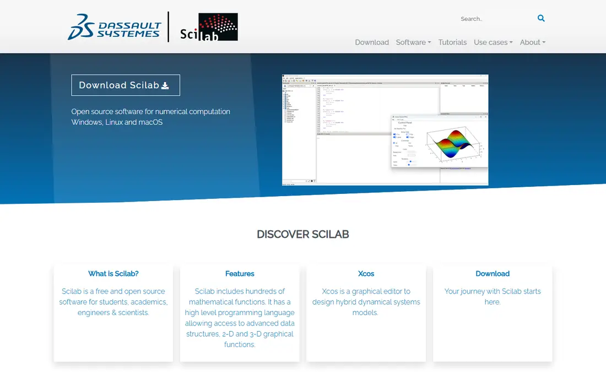Click the Scilab logo in header
The width and height of the screenshot is (606, 379).
point(209,27)
